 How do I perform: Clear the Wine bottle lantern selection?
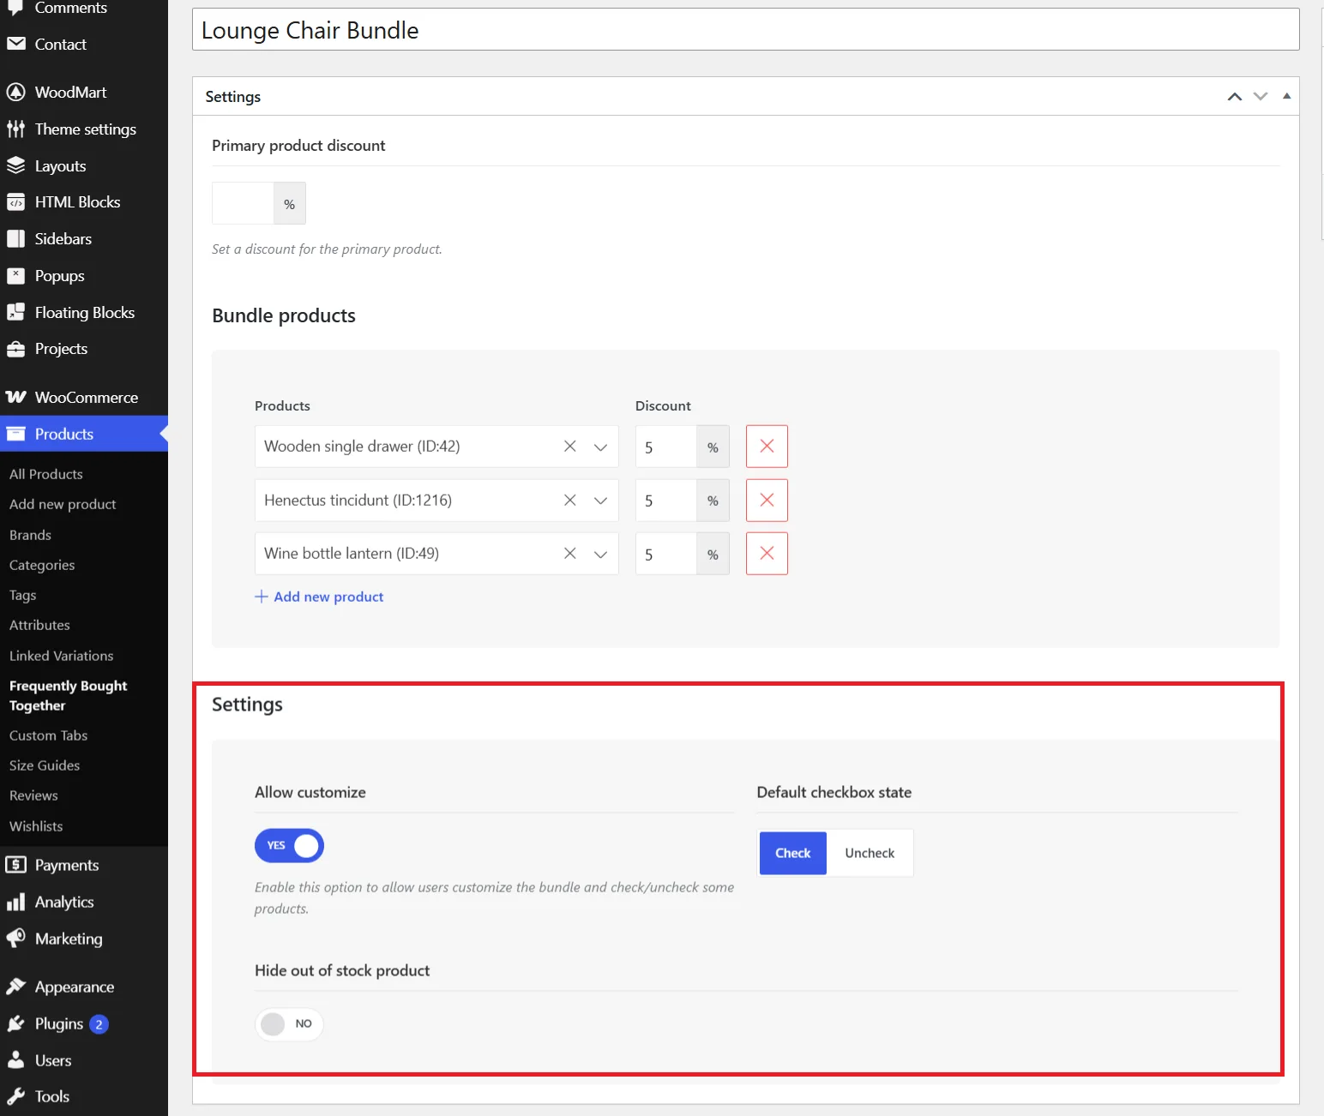(x=569, y=554)
